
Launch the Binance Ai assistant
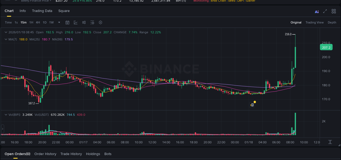(317, 11)
